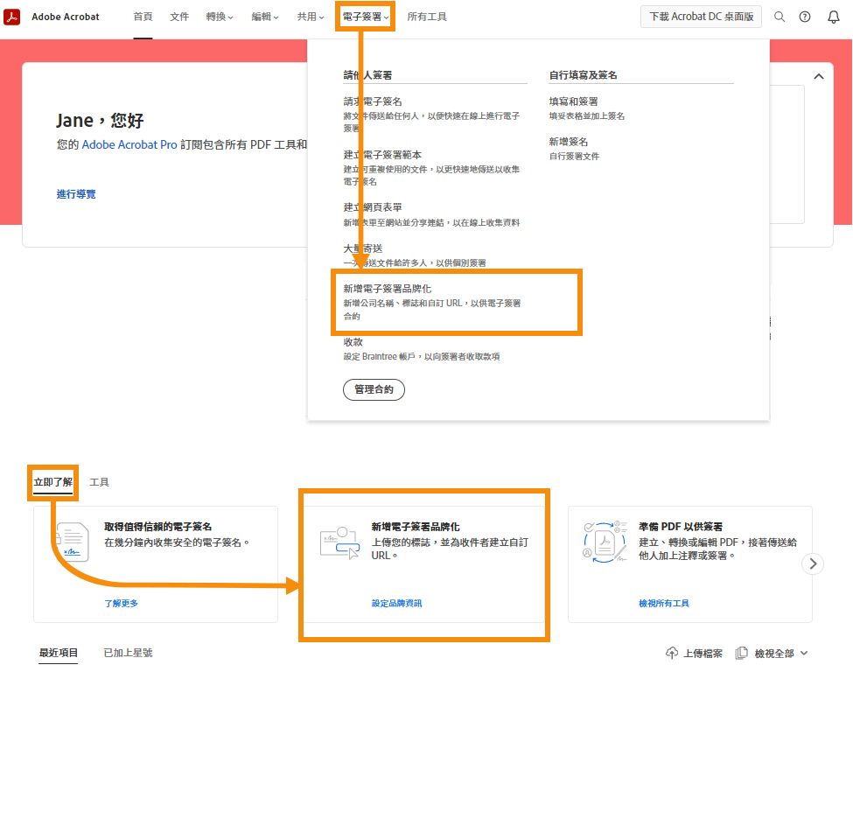Click the signature document icon on 取得值得信賴的電子簽名 card
This screenshot has height=833, width=853.
73,542
